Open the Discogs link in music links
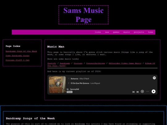Screen dimensions: 167x125 (x=78, y=63)
